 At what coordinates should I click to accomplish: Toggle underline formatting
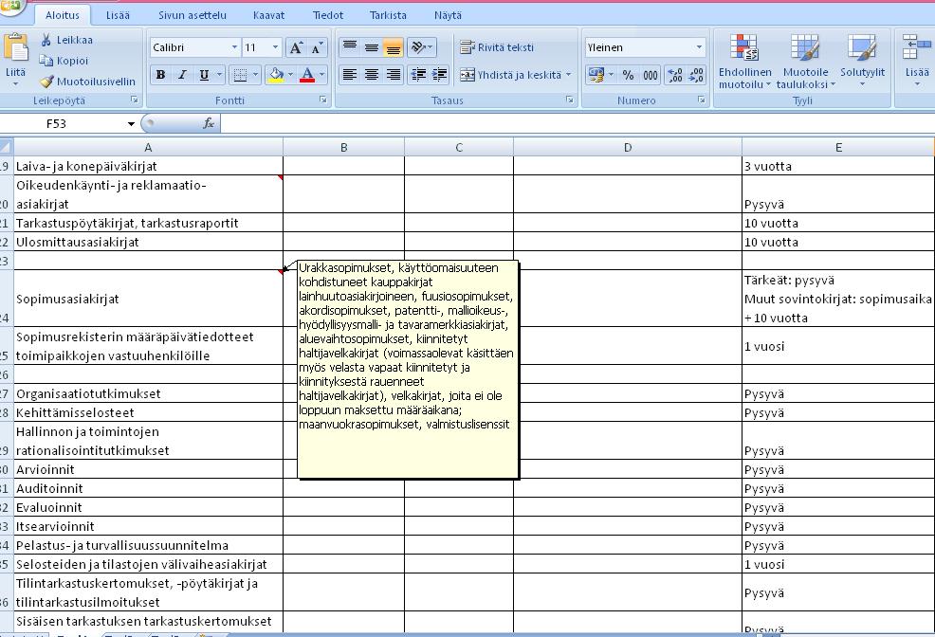(204, 75)
